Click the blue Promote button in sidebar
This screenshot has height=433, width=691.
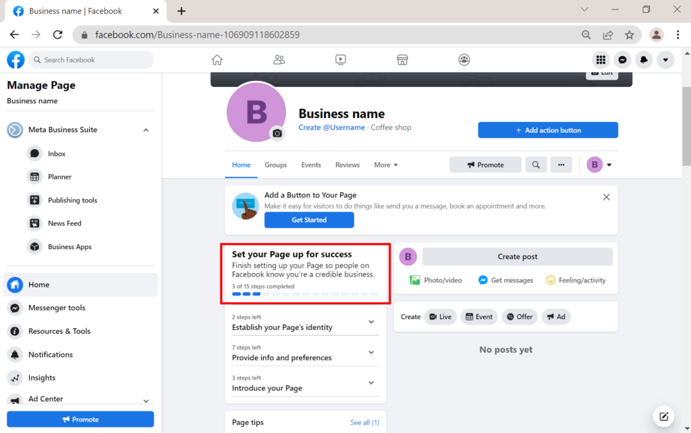point(80,420)
